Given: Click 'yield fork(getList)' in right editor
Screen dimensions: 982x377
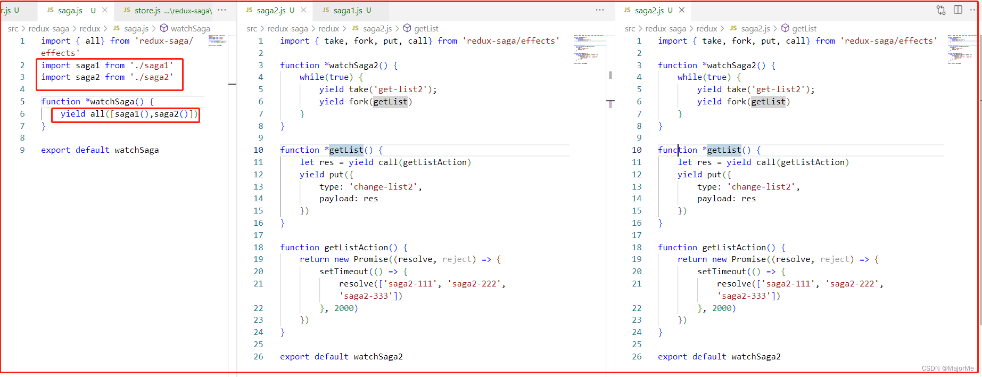Looking at the screenshot, I should pyautogui.click(x=744, y=102).
